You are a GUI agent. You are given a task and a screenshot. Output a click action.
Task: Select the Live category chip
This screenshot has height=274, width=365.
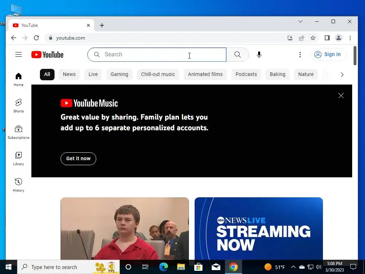[93, 74]
